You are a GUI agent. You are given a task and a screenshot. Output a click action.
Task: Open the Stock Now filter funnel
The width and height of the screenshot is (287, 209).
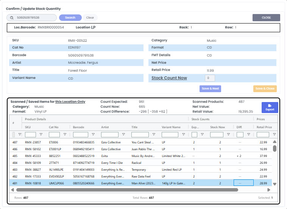pos(228,135)
